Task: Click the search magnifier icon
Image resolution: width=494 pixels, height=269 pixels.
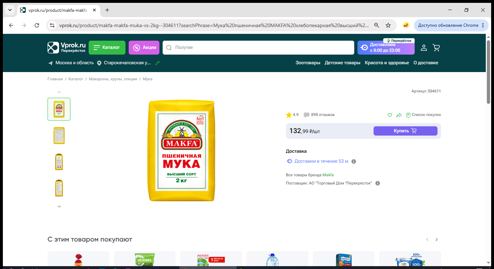Action: (x=169, y=47)
